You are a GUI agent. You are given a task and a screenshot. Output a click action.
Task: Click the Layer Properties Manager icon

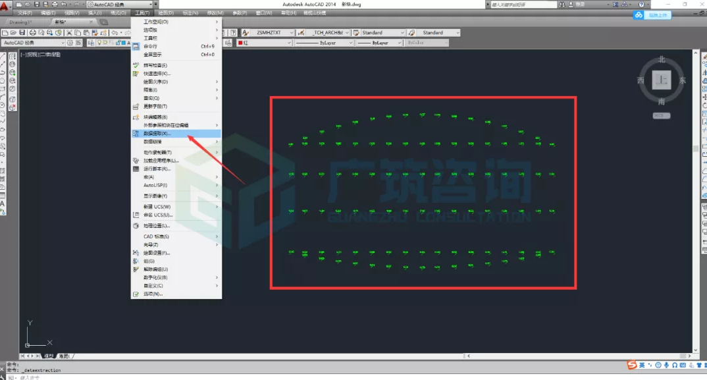[x=91, y=43]
